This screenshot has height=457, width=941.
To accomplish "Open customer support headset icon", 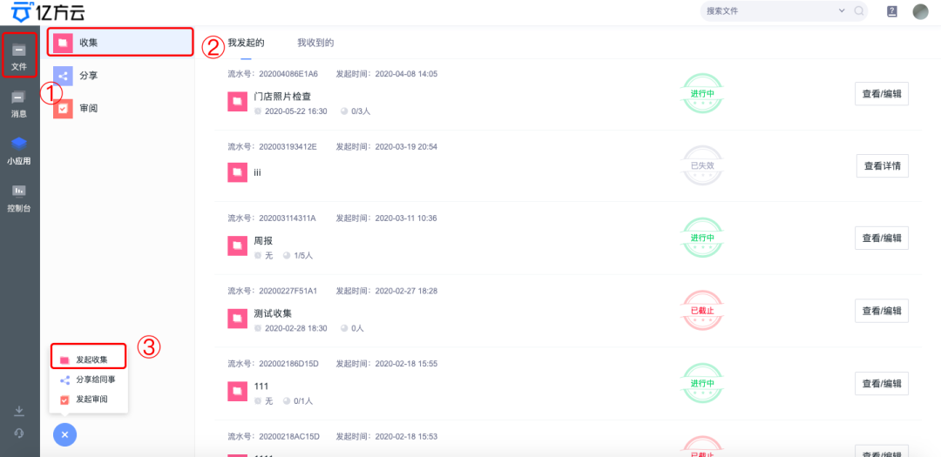I will click(x=19, y=433).
